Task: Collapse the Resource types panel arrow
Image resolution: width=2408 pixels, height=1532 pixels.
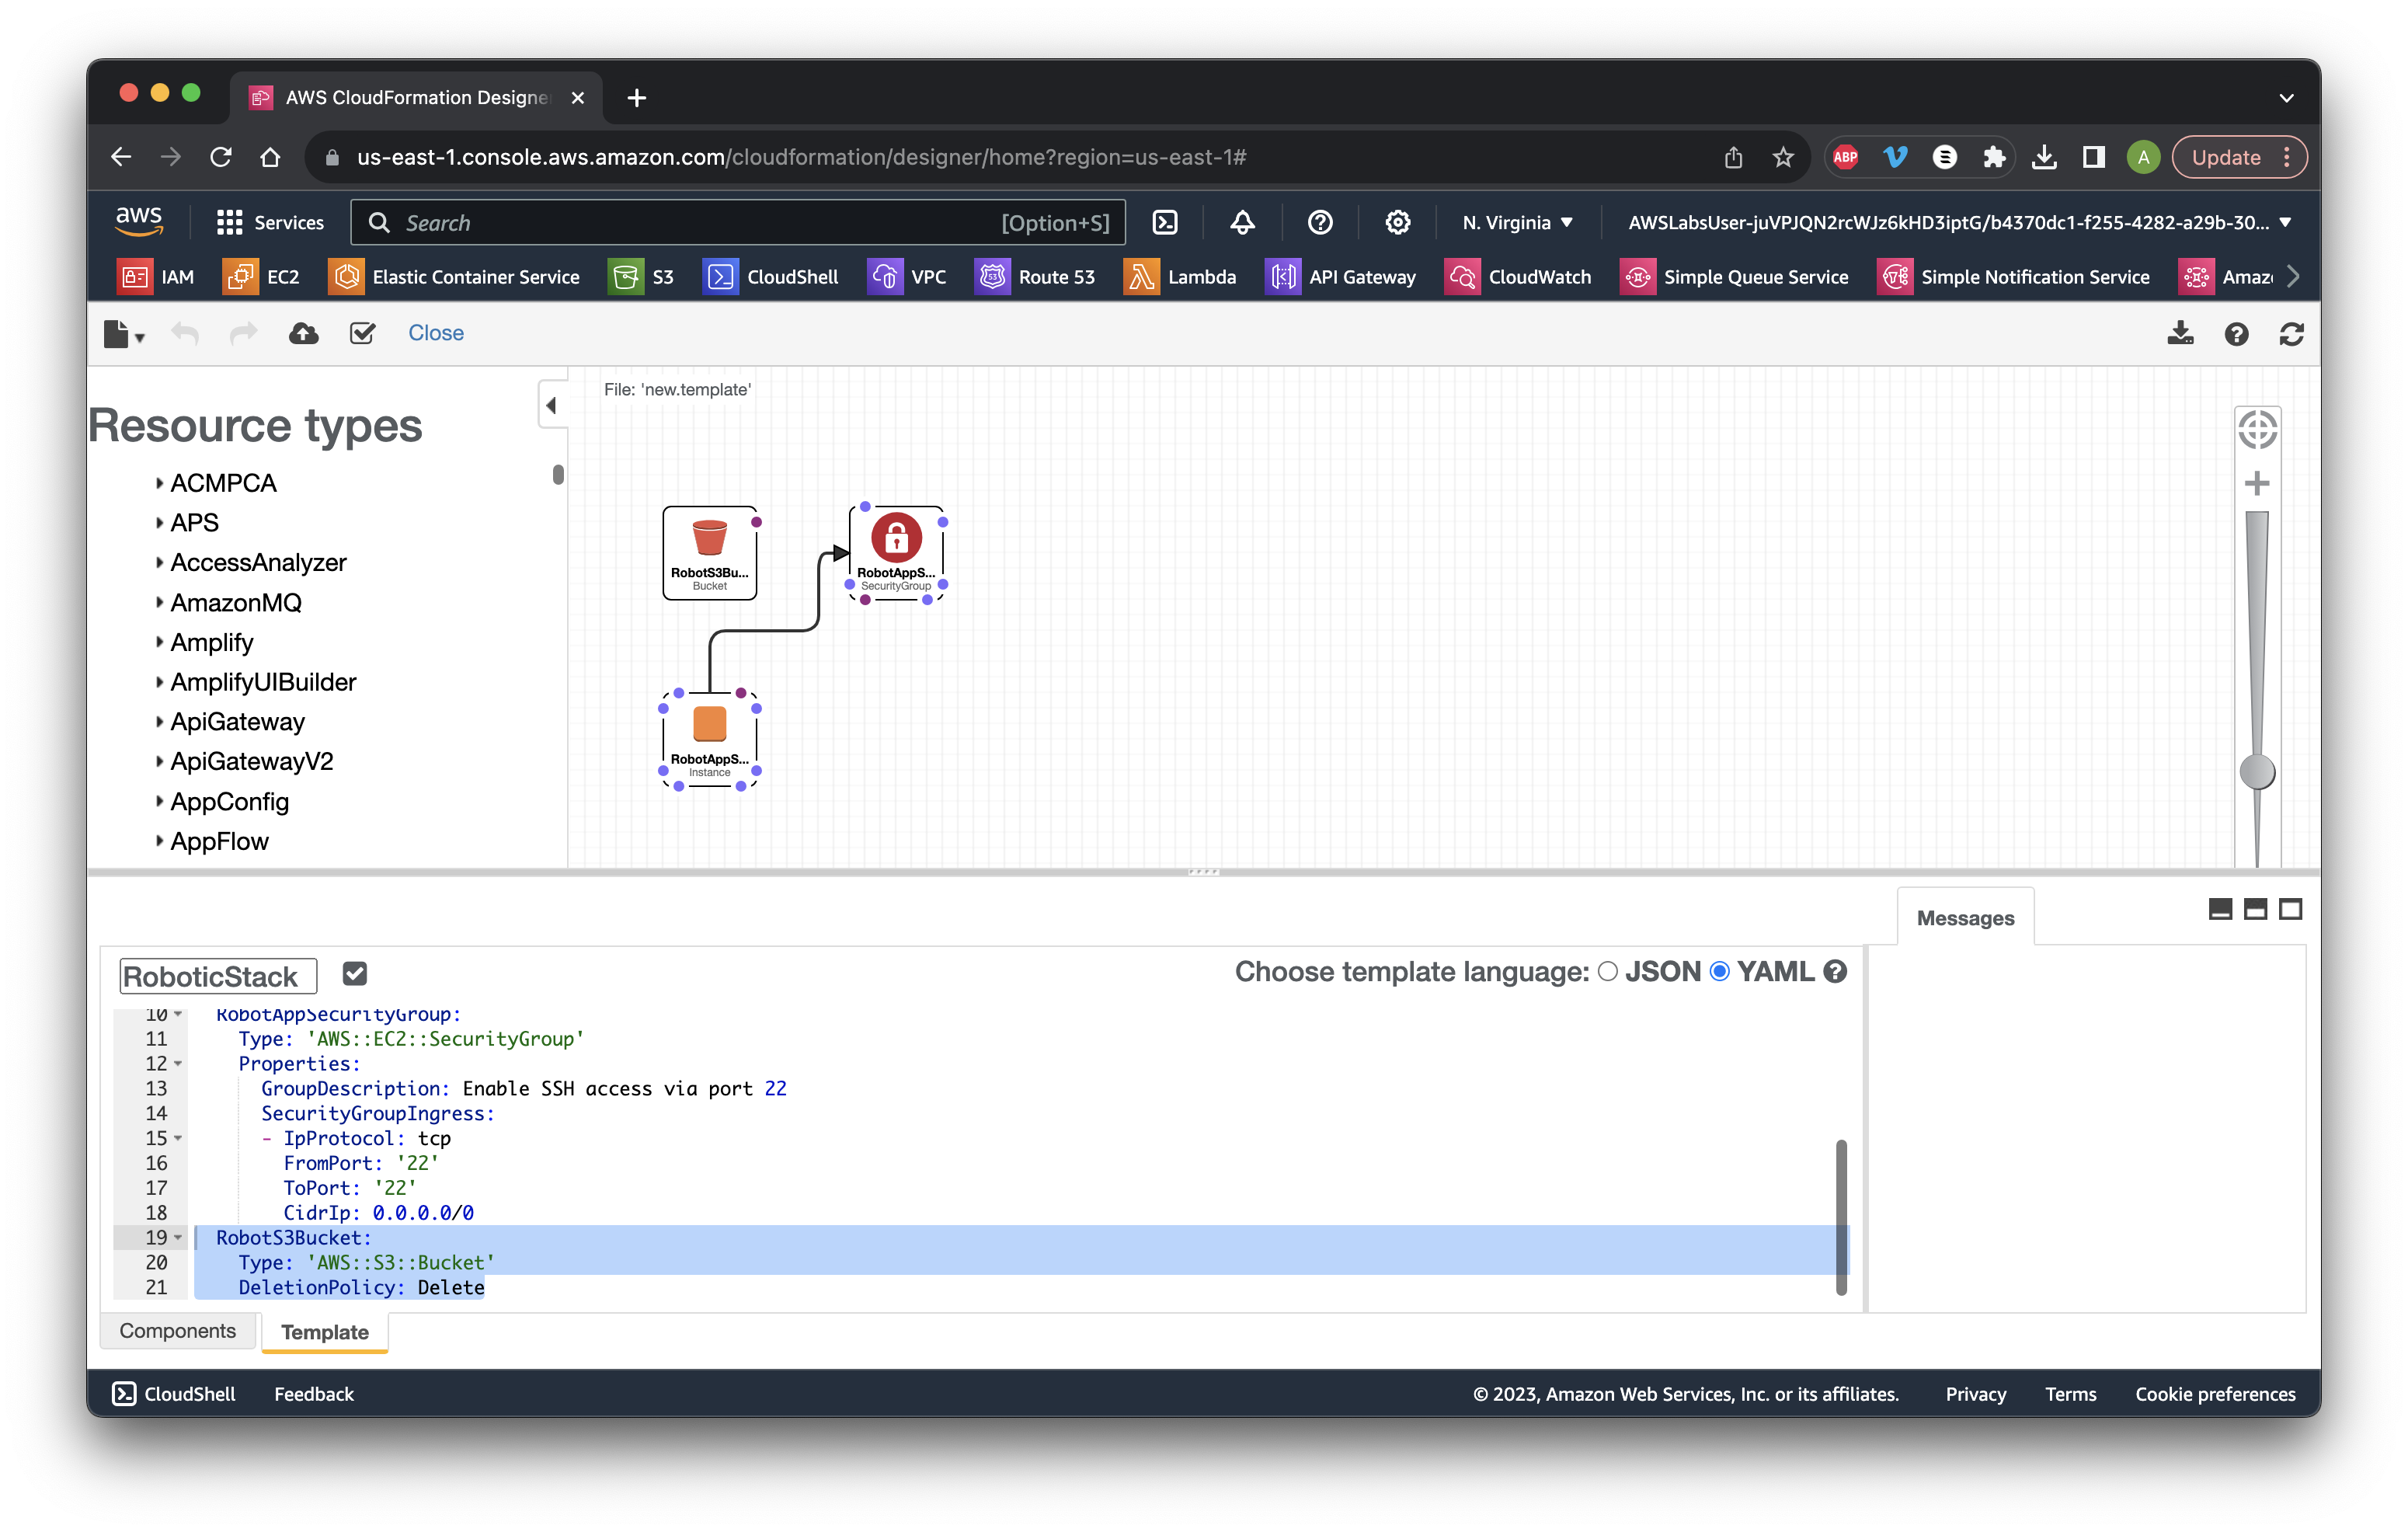Action: point(552,405)
